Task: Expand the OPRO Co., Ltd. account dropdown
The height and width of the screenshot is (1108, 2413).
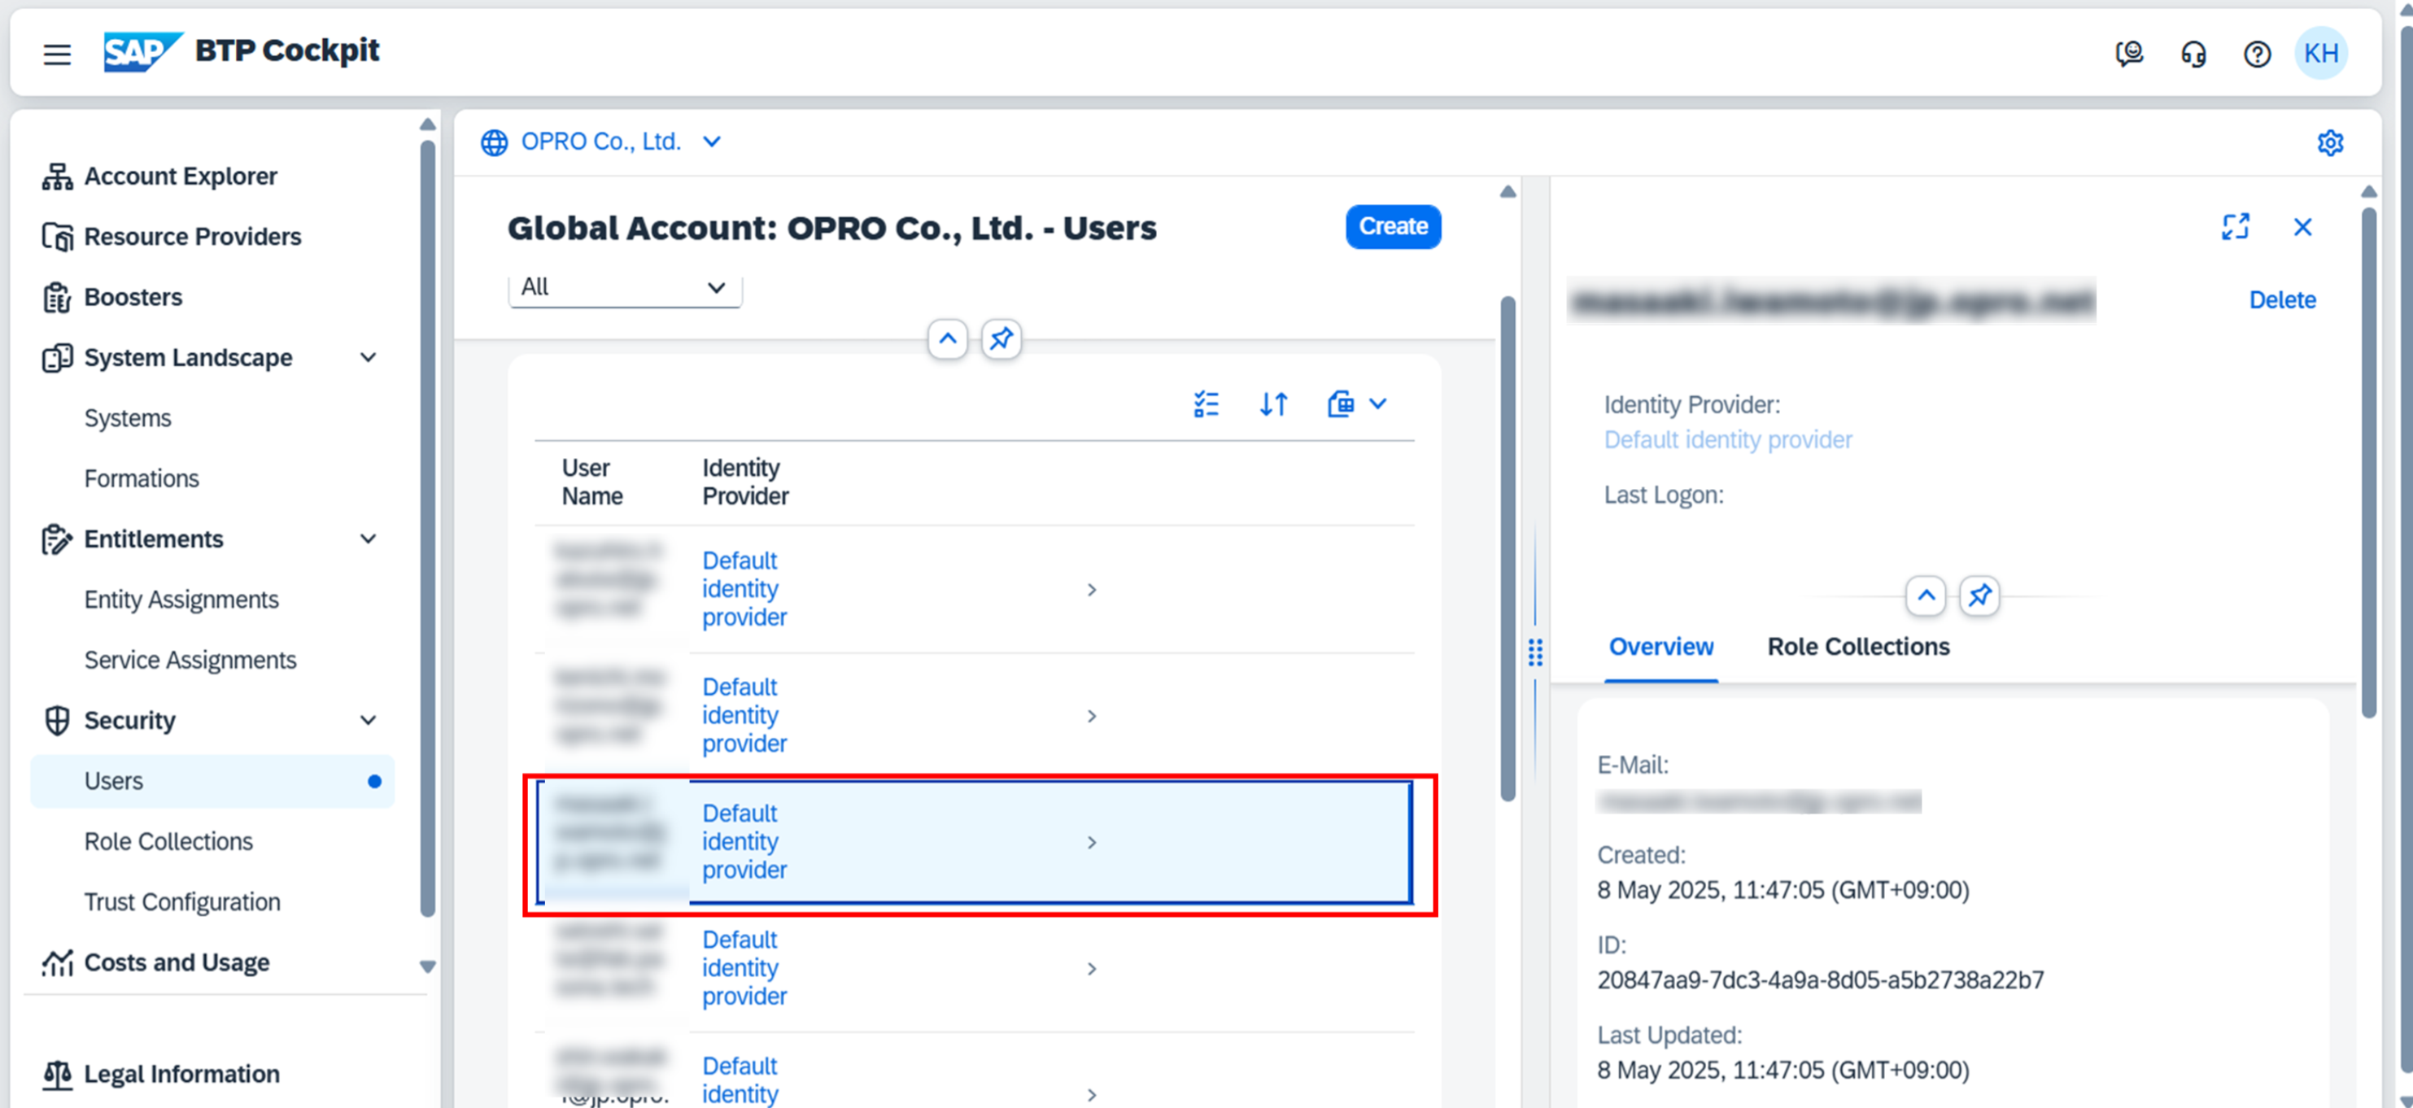Action: [x=711, y=142]
